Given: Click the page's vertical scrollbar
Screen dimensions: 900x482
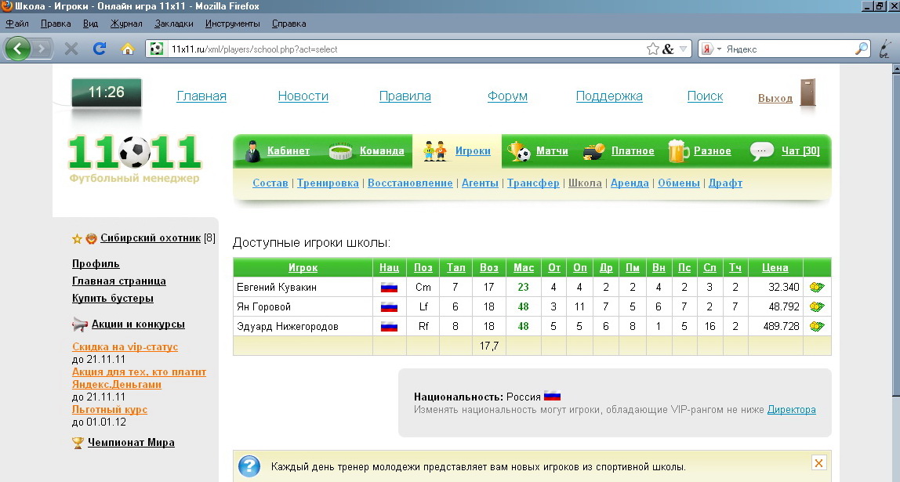Looking at the screenshot, I should pyautogui.click(x=894, y=274).
